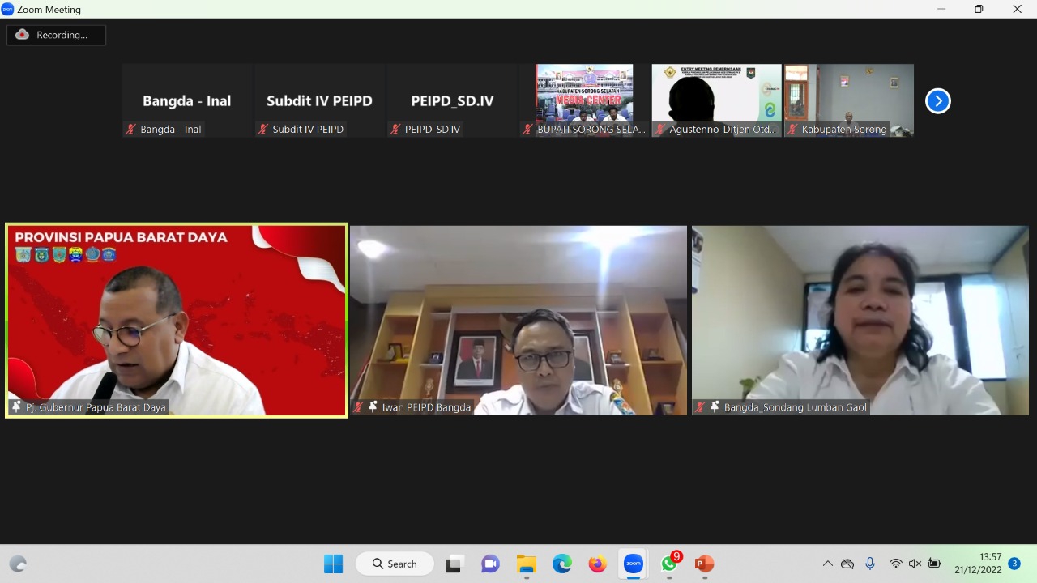The image size is (1037, 583).
Task: Click muted mic icon on Iwan PEIPD Bangda
Action: point(358,407)
